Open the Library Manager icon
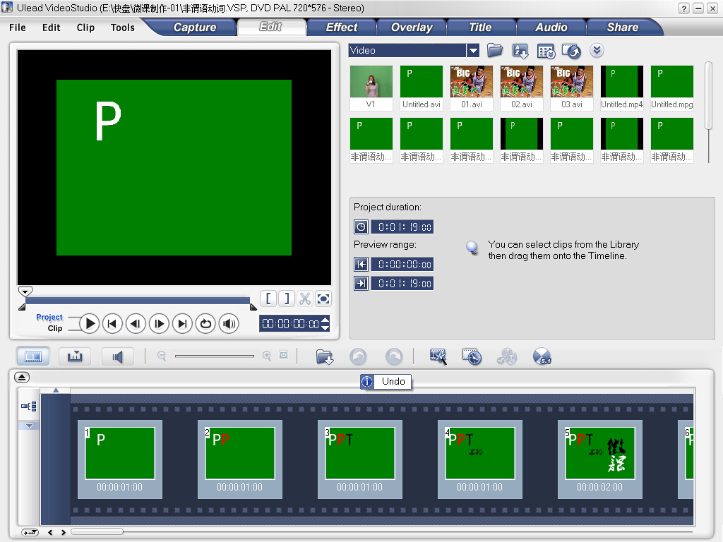The width and height of the screenshot is (723, 542). (x=546, y=51)
